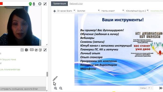The width and height of the screenshot is (163, 92).
Task: Click the red recording indicator
Action: coord(1,4)
